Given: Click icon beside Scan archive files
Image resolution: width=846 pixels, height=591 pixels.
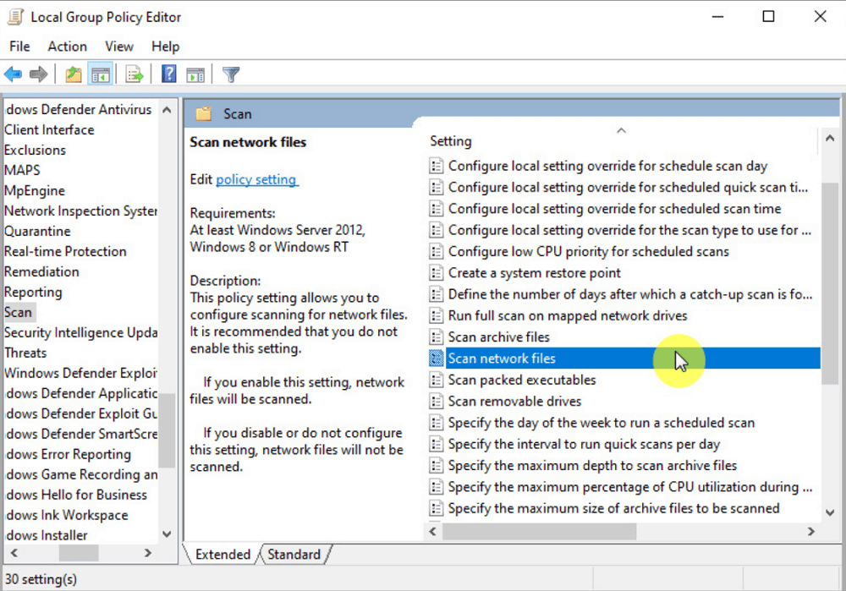Looking at the screenshot, I should pos(436,337).
